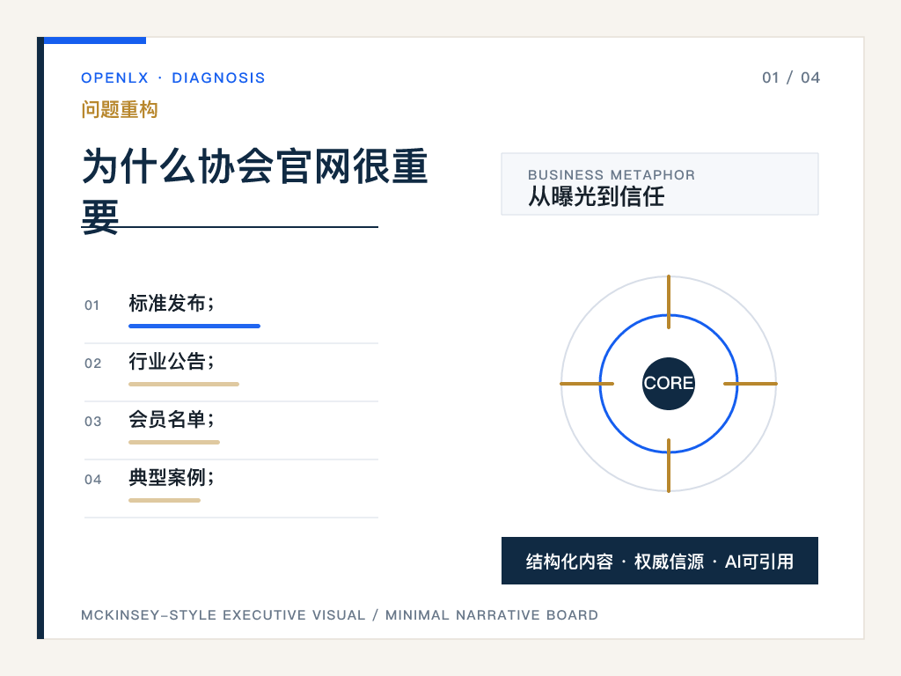Click the title 为什么协会官网很重要

(x=255, y=191)
